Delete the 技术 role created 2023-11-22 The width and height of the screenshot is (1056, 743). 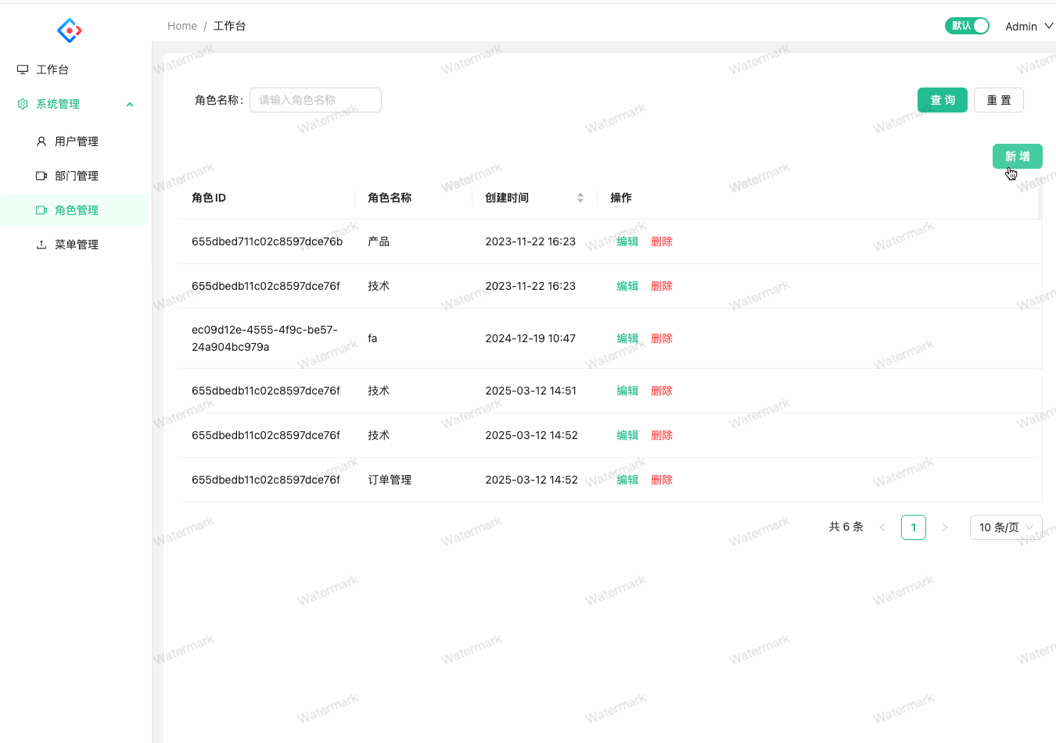point(662,286)
